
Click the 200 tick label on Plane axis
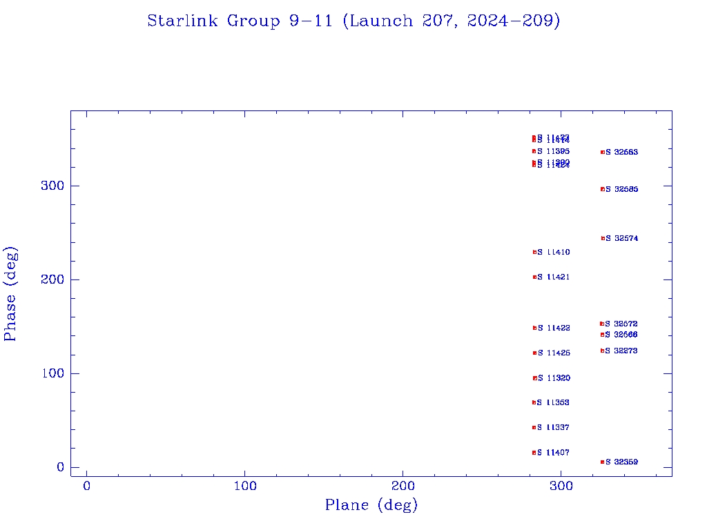(x=403, y=486)
